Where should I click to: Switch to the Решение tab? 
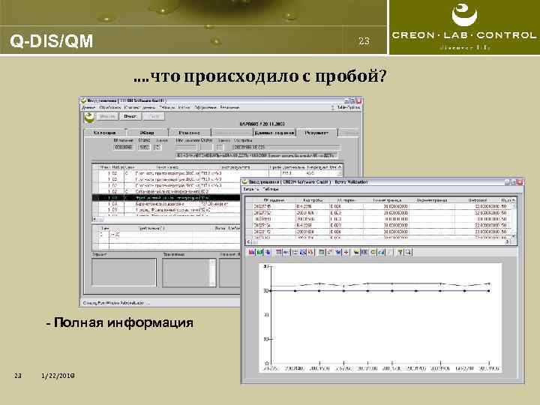coord(190,133)
